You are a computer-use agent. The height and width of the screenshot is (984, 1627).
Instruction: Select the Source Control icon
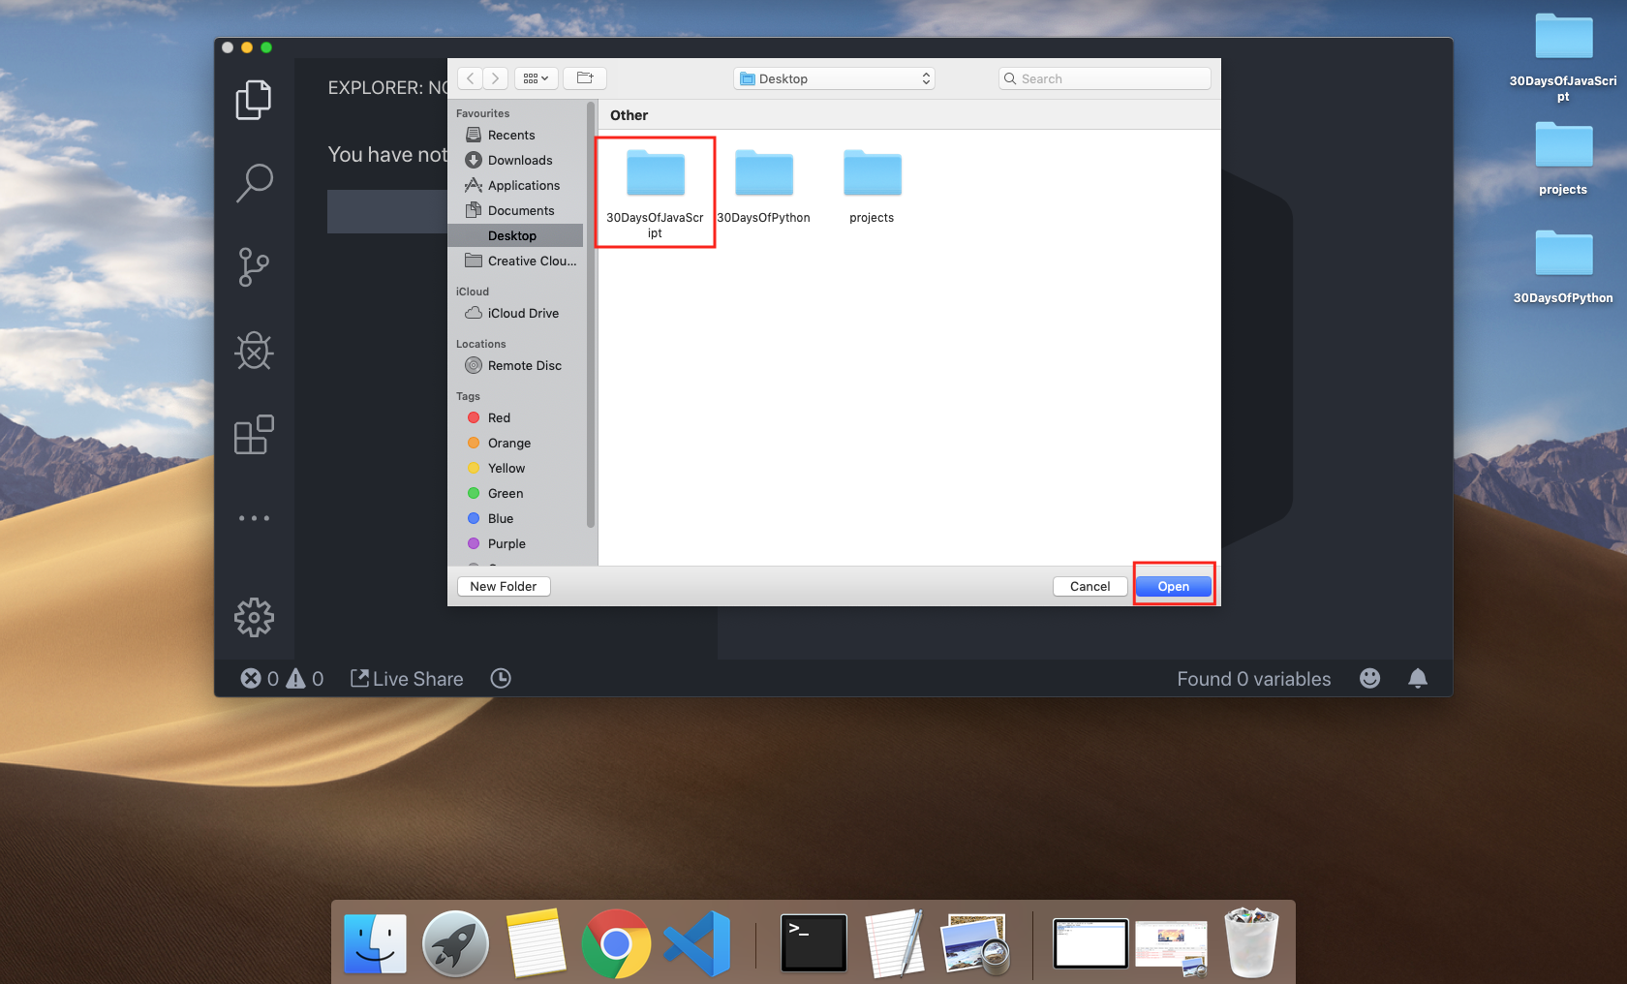point(253,267)
